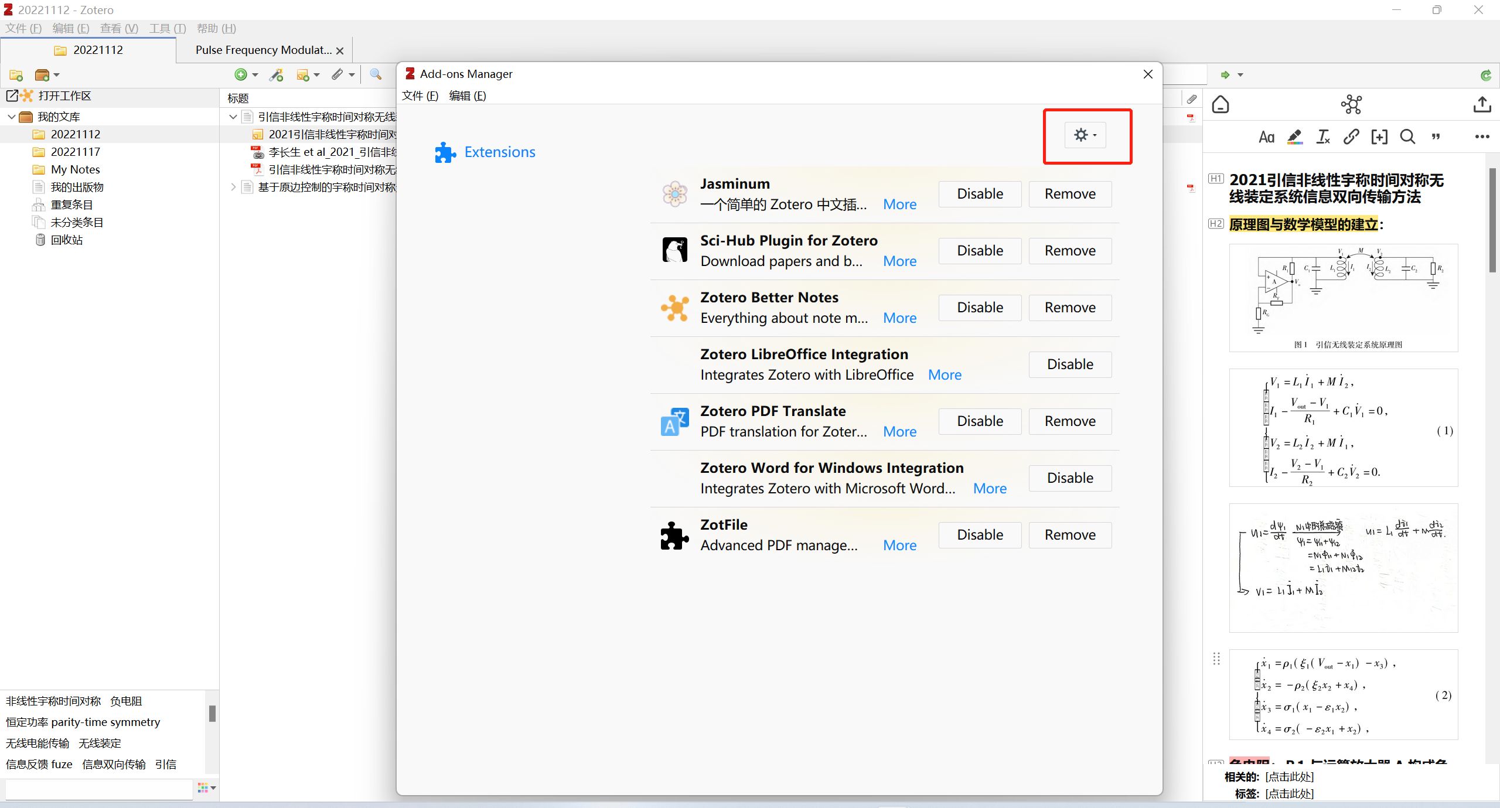Disable the Zotero Better Notes extension

click(980, 308)
